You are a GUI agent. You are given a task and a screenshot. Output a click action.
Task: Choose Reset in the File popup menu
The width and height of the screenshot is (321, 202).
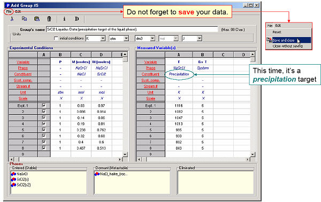pos(277,32)
